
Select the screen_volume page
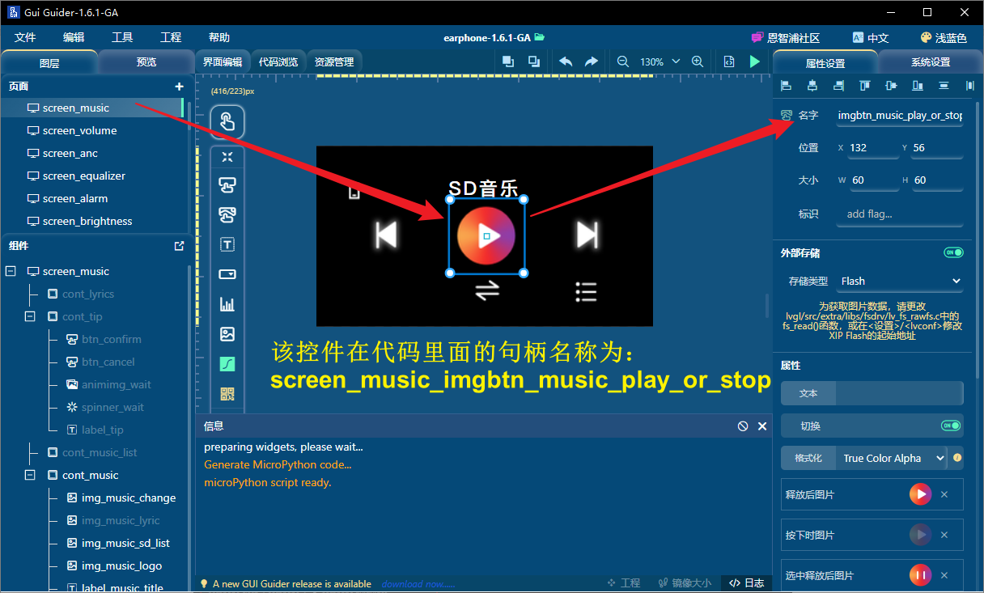click(94, 131)
